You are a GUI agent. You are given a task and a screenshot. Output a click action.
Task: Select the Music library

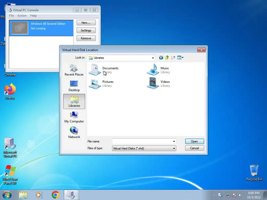159,70
